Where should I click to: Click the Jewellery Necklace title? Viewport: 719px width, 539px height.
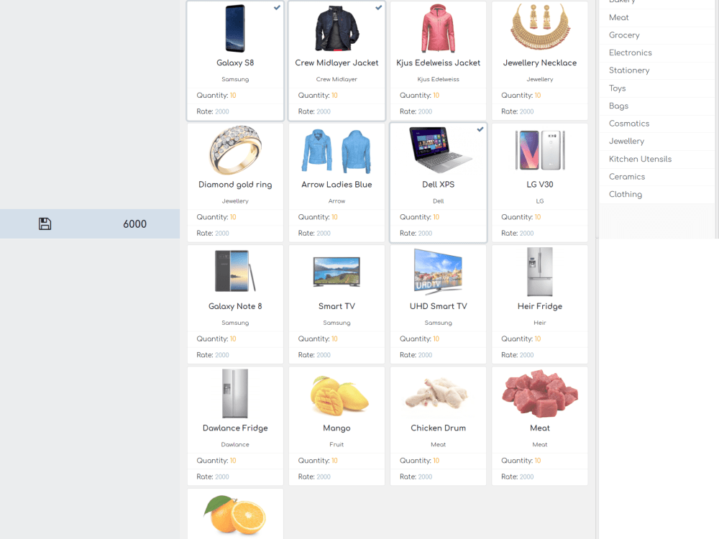click(540, 63)
